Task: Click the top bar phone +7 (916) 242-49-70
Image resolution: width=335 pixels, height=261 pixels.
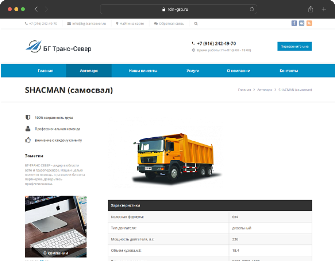Action: pyautogui.click(x=41, y=23)
